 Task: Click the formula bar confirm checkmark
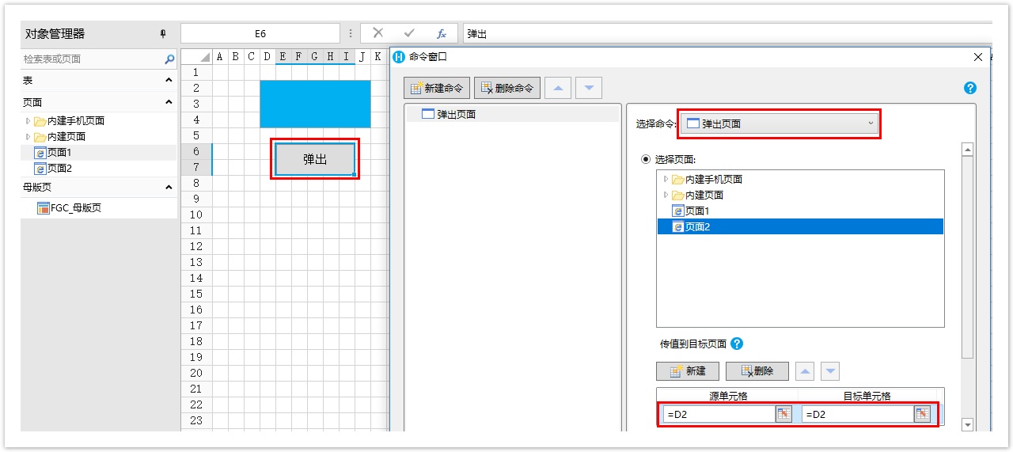[409, 33]
